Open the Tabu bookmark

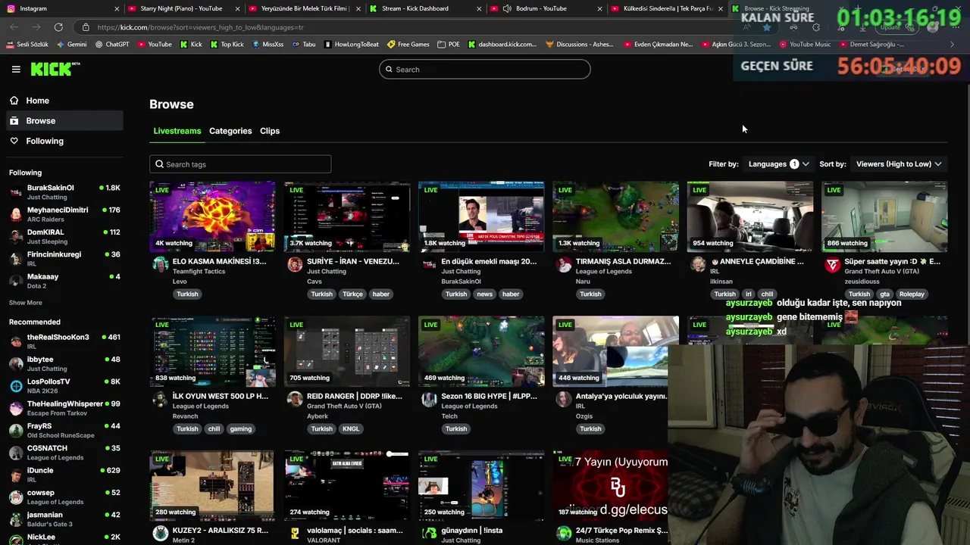click(x=303, y=44)
